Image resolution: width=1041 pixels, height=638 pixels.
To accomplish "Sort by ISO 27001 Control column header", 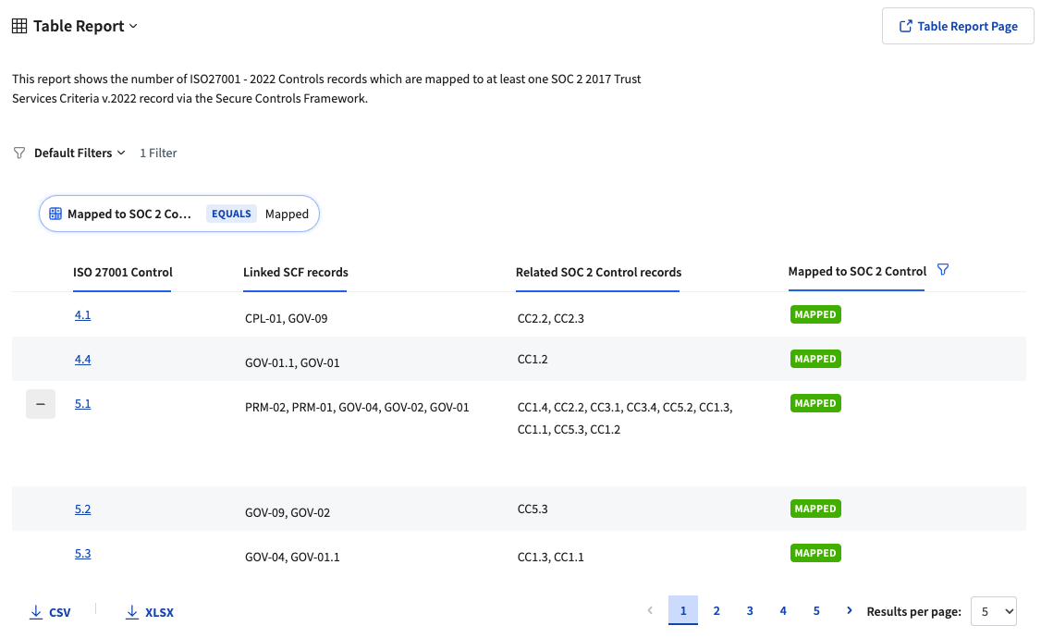I will point(122,272).
